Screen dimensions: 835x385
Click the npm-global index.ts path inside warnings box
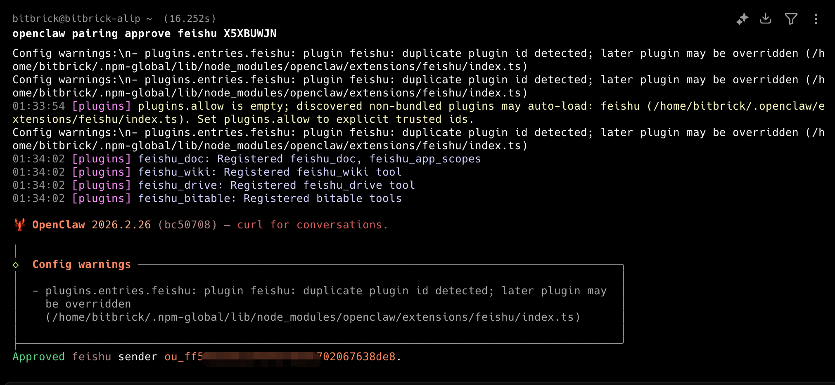click(313, 317)
